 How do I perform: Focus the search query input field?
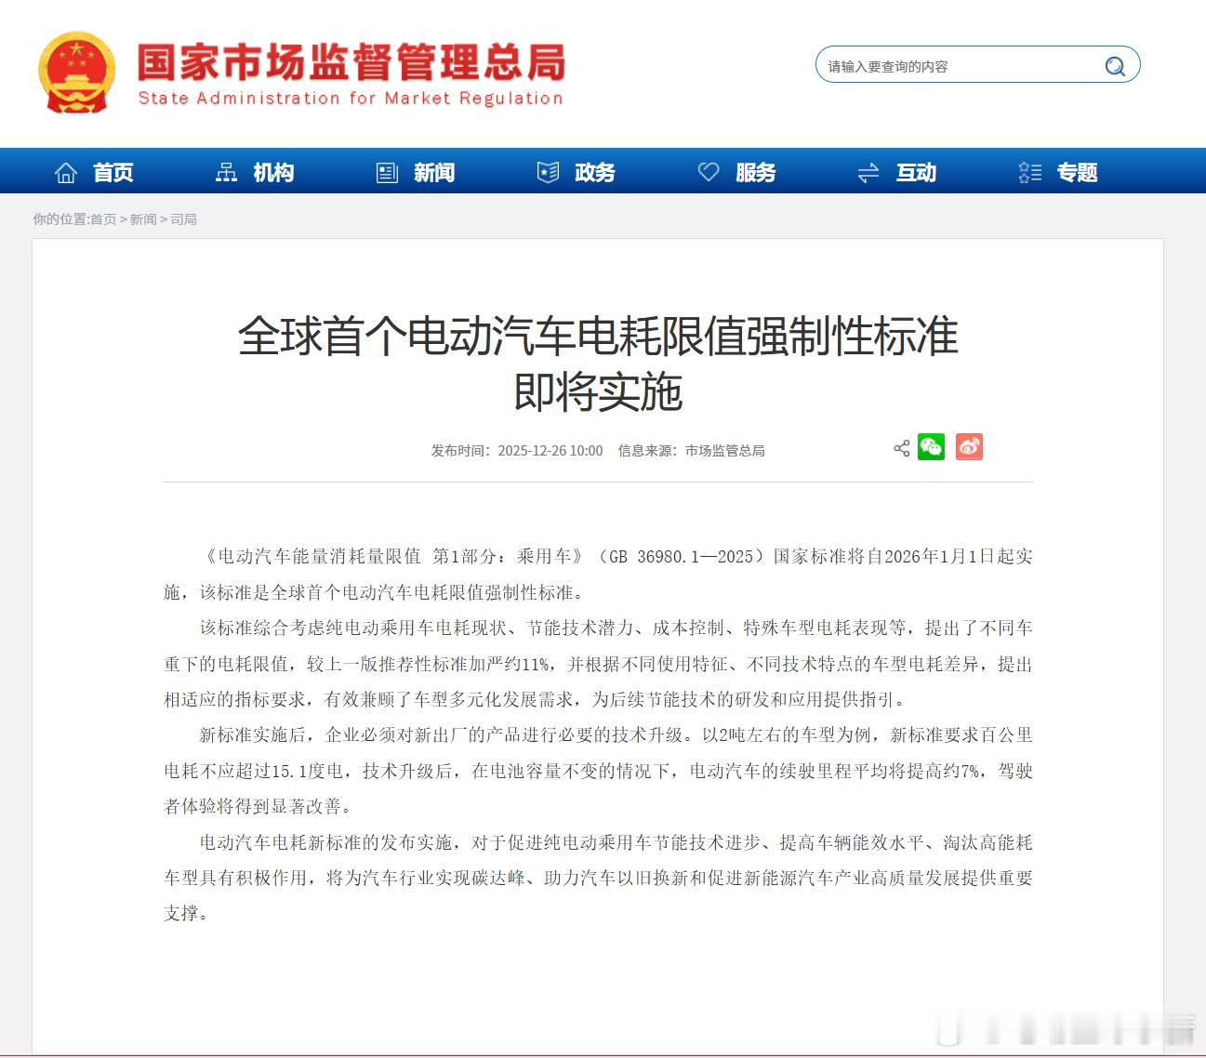pos(977,65)
